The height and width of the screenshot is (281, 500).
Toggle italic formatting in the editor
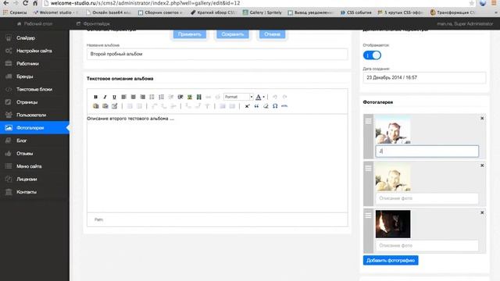point(105,97)
